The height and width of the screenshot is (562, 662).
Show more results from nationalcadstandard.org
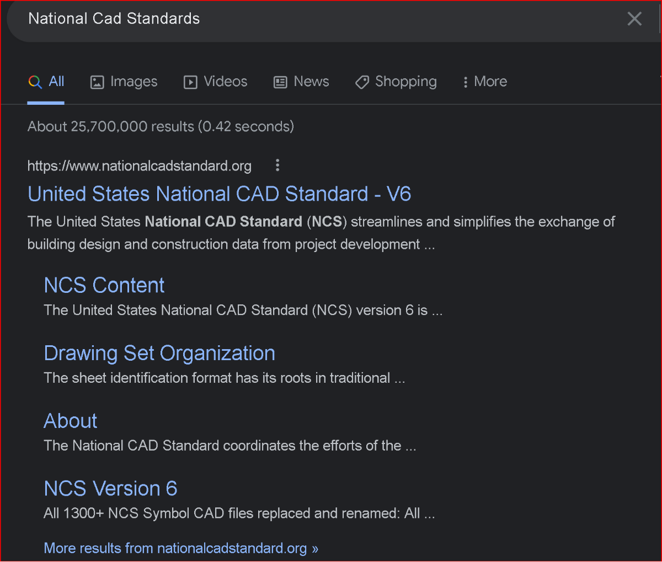coord(181,548)
